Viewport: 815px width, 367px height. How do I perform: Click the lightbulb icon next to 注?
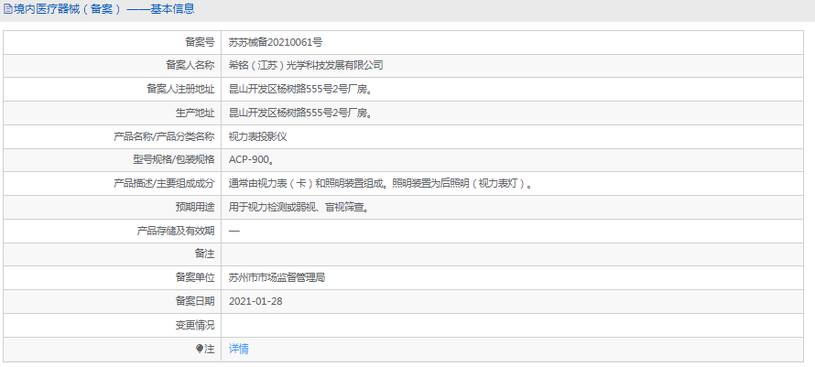click(199, 349)
